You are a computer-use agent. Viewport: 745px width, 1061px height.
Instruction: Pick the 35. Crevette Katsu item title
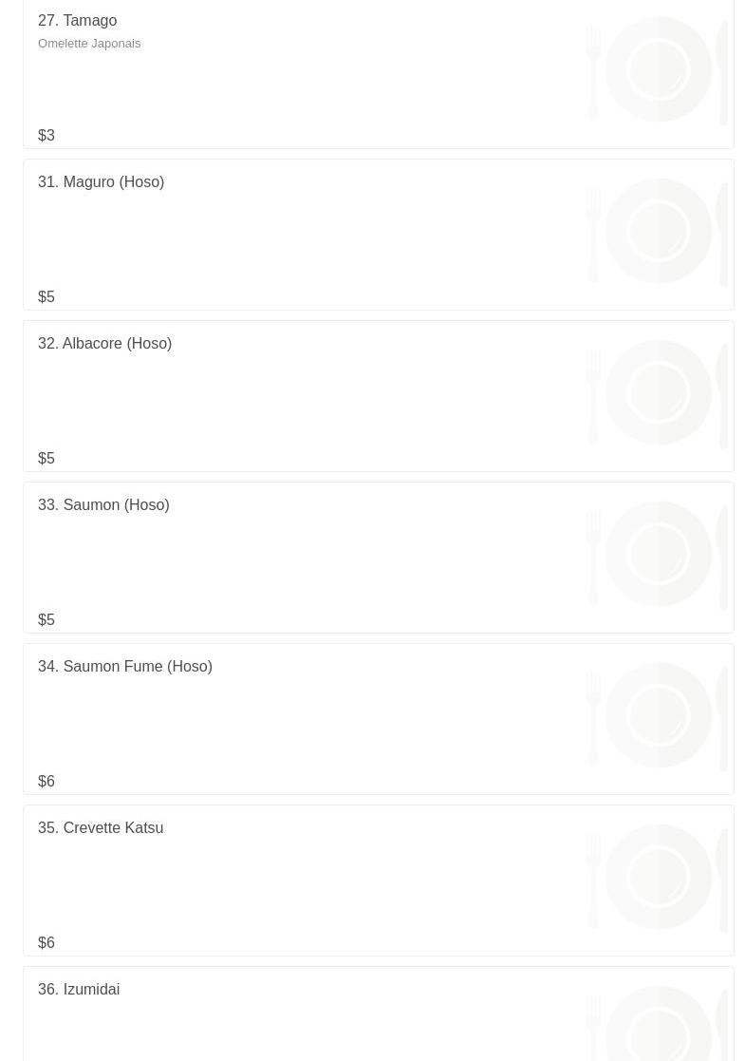pos(101,827)
